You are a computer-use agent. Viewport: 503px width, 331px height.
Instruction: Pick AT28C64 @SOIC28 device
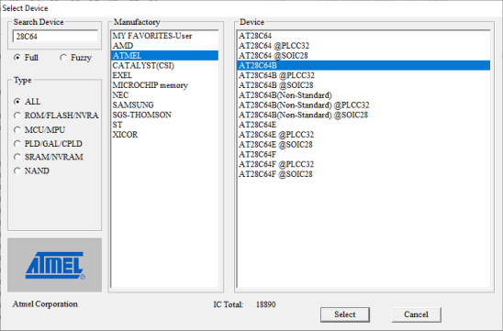coord(363,55)
